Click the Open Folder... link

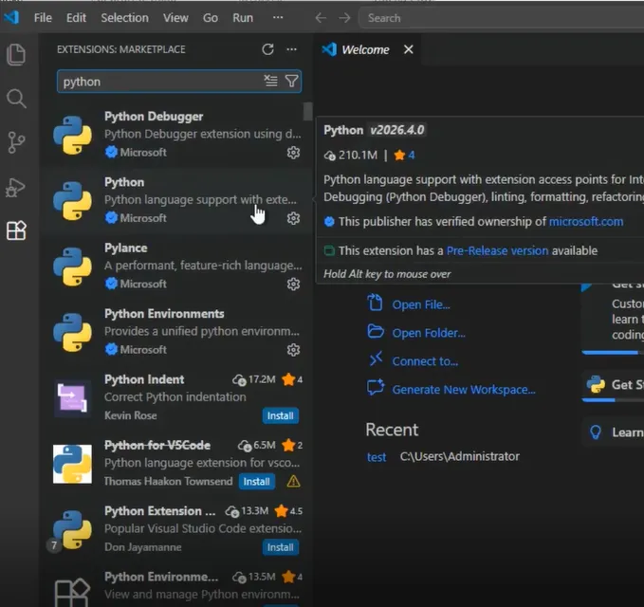(429, 333)
